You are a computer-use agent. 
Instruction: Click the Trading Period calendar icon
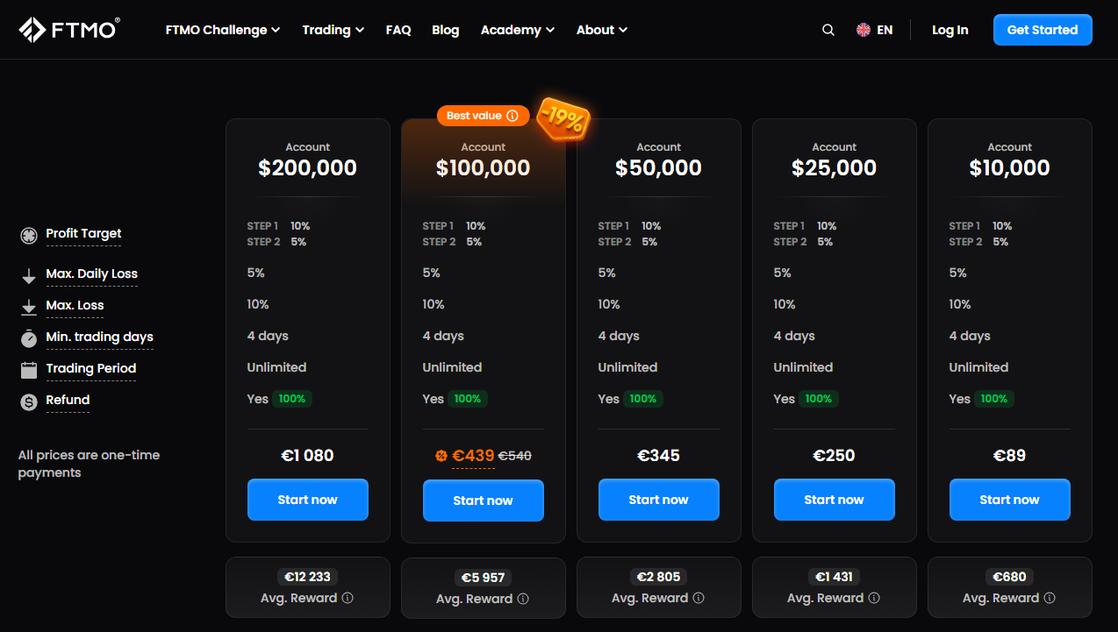pyautogui.click(x=27, y=368)
